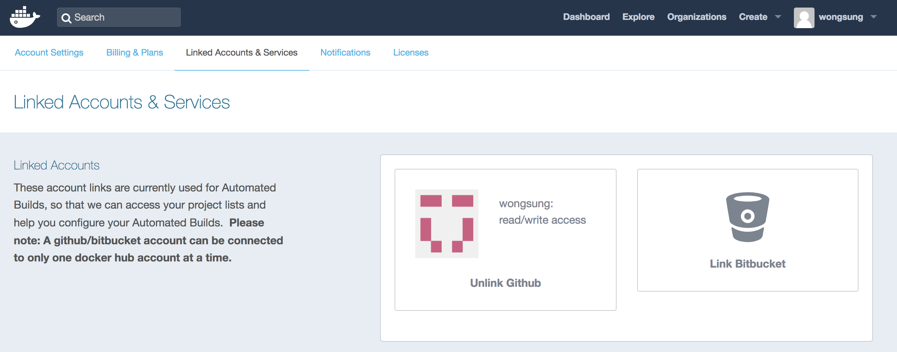The width and height of the screenshot is (897, 352).
Task: Open the Create menu
Action: pos(753,17)
